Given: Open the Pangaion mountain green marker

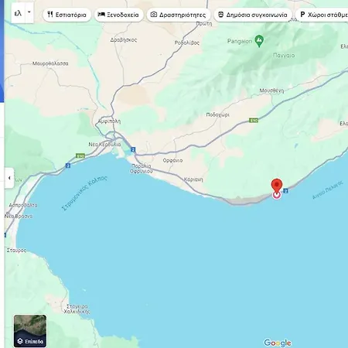Looking at the screenshot, I should click(x=259, y=41).
